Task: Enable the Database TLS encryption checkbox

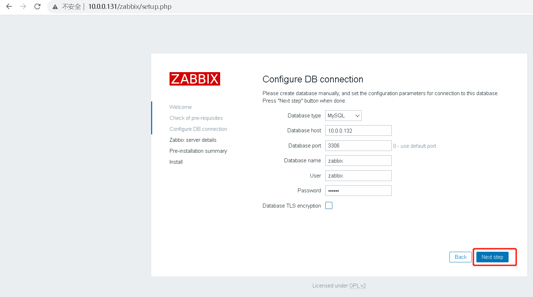Action: point(329,205)
